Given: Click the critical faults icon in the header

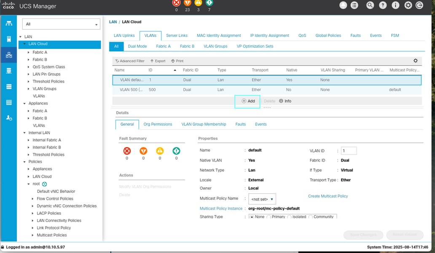Looking at the screenshot, I should coord(176,3).
